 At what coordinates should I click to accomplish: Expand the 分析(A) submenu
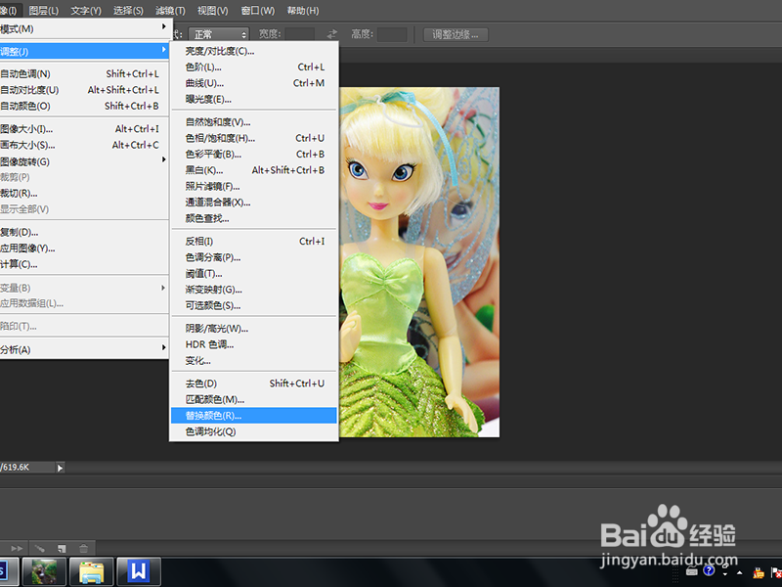tap(84, 349)
